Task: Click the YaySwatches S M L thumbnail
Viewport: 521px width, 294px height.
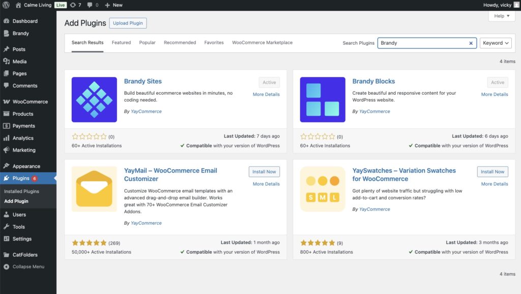Action: pos(323,189)
